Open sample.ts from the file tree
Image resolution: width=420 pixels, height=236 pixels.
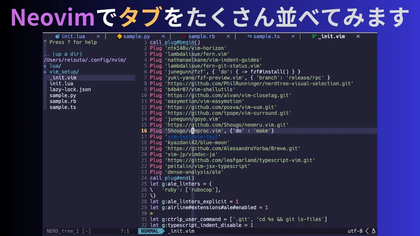pos(63,107)
